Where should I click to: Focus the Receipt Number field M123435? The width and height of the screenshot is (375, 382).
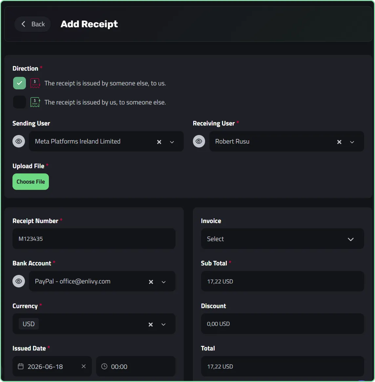pyautogui.click(x=94, y=239)
